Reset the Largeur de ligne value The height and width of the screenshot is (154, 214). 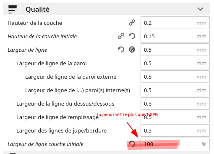(121, 50)
